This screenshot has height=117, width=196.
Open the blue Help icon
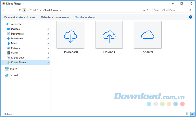191,17
